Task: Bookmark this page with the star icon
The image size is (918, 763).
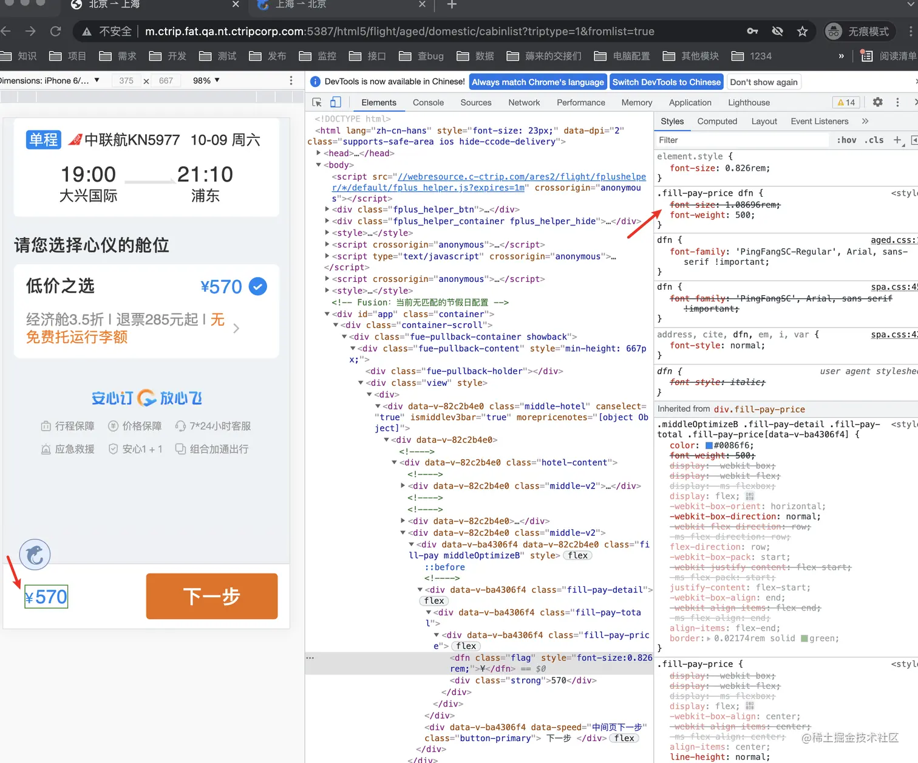Action: click(802, 31)
